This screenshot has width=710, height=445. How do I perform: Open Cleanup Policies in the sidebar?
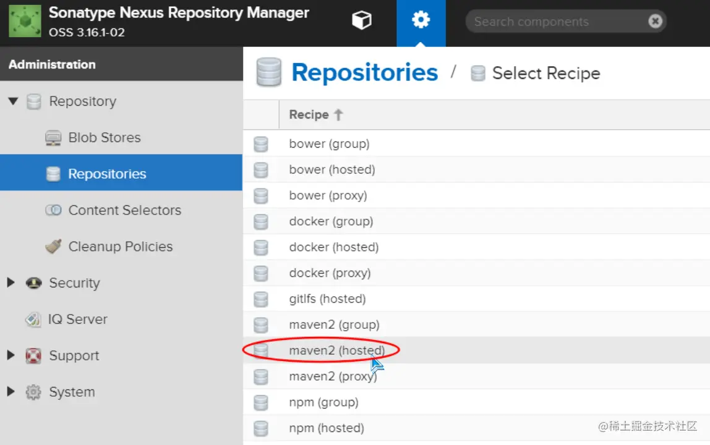[121, 246]
